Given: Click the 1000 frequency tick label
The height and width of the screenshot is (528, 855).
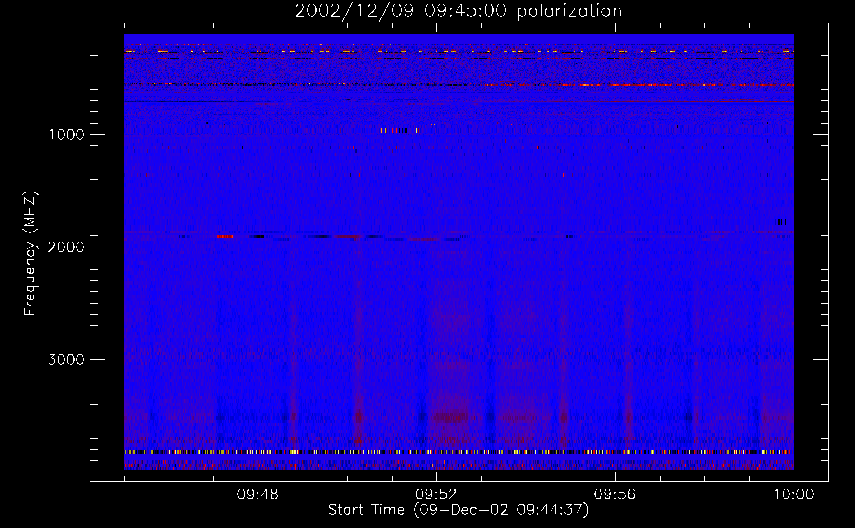Looking at the screenshot, I should (66, 135).
